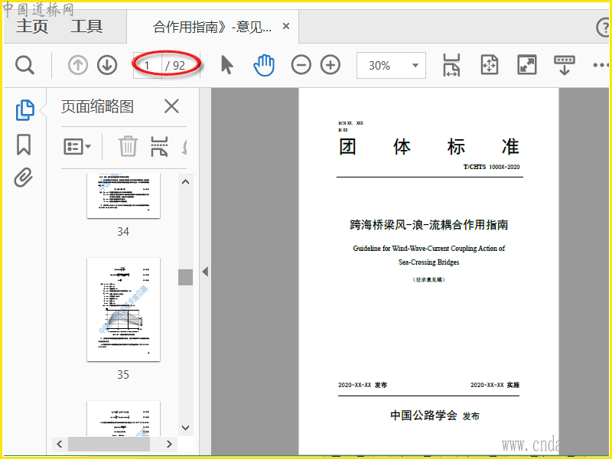Screen dimensions: 612x459
Task: Click the 中国公路学会 publisher text
Action: 424,415
